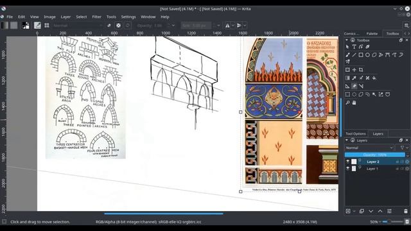Viewport: 411px width, 231px height.
Task: Select the Bezier Curve tool
Action: tap(388, 55)
